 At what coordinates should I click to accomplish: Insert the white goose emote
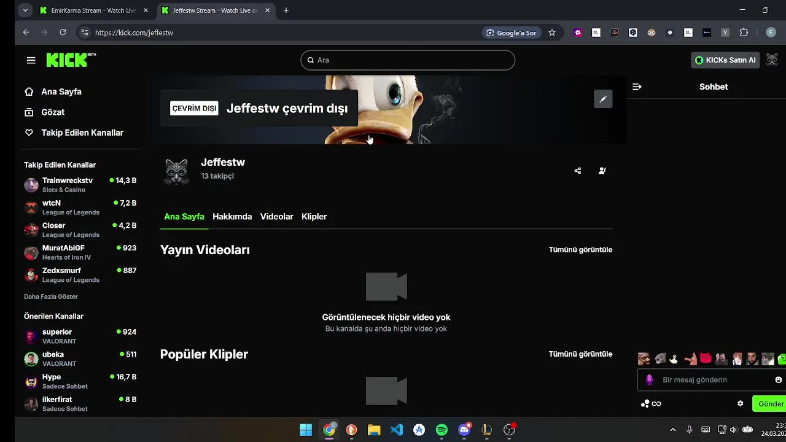674,359
